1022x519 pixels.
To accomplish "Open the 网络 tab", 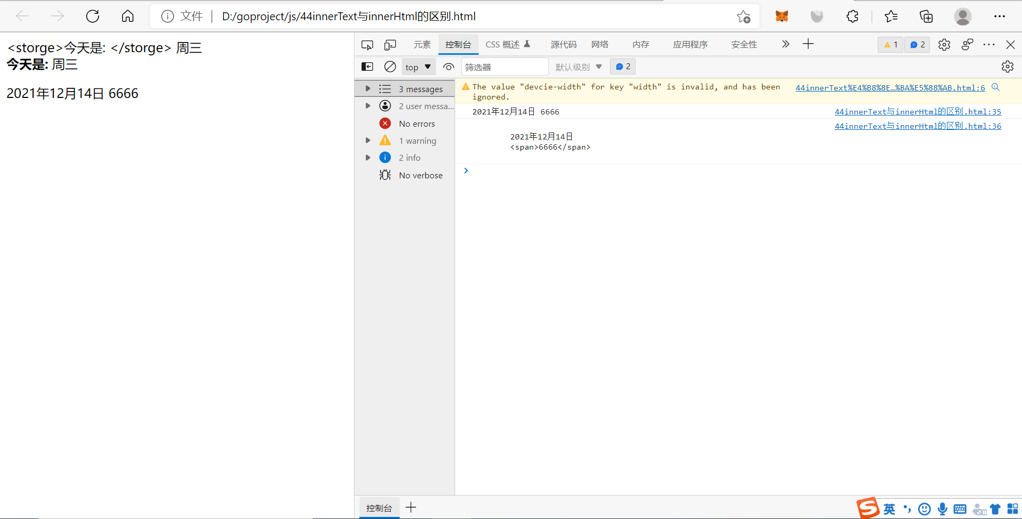I will coord(600,45).
